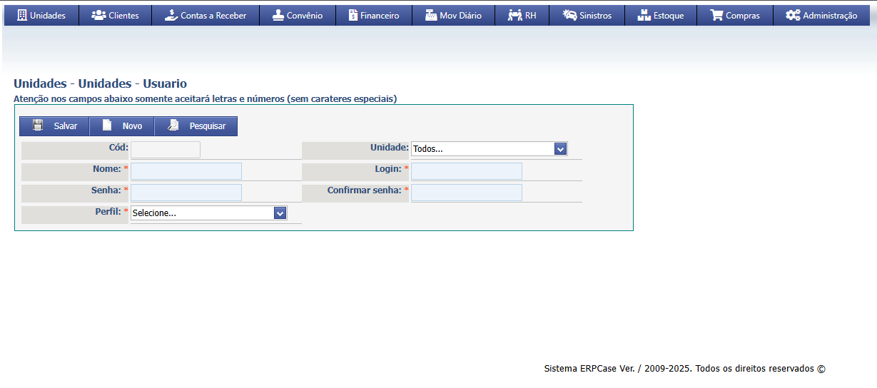Click the Atenção nos campos warning text
877x388 pixels.
(x=206, y=98)
